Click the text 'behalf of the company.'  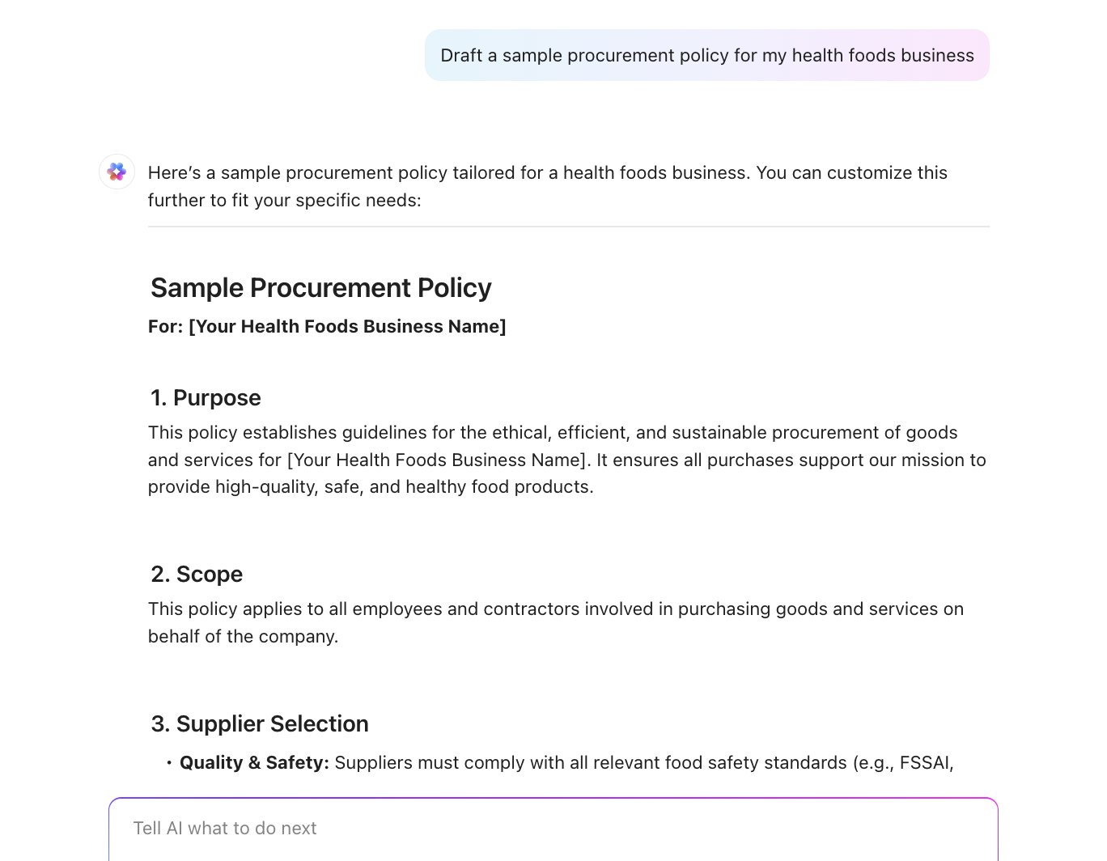(243, 636)
